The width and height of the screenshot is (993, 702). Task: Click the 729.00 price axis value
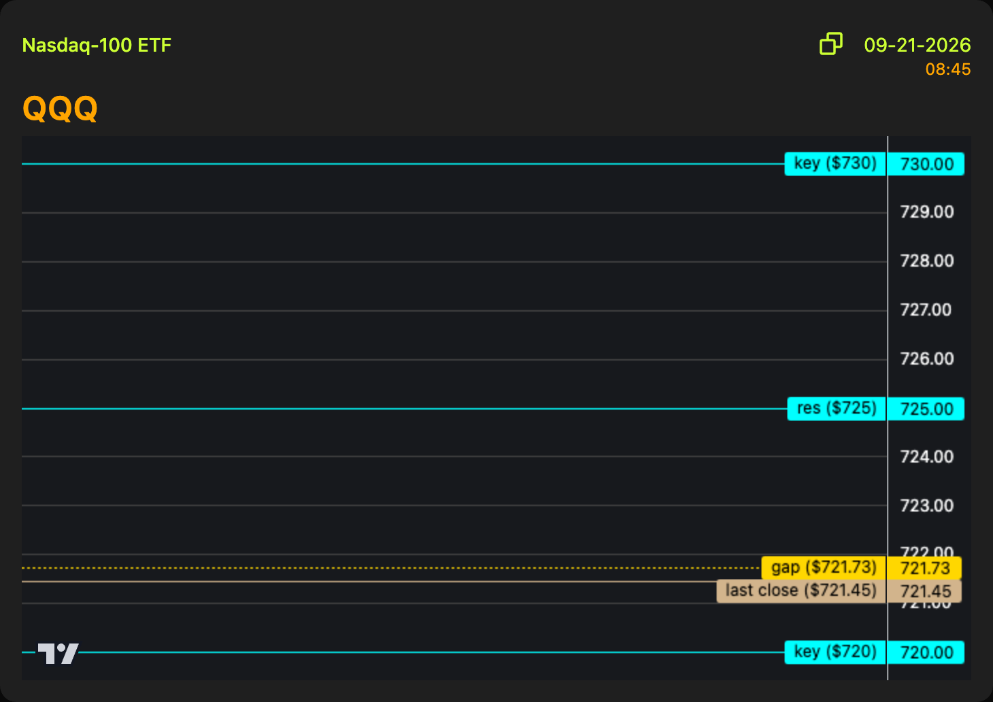tap(926, 212)
